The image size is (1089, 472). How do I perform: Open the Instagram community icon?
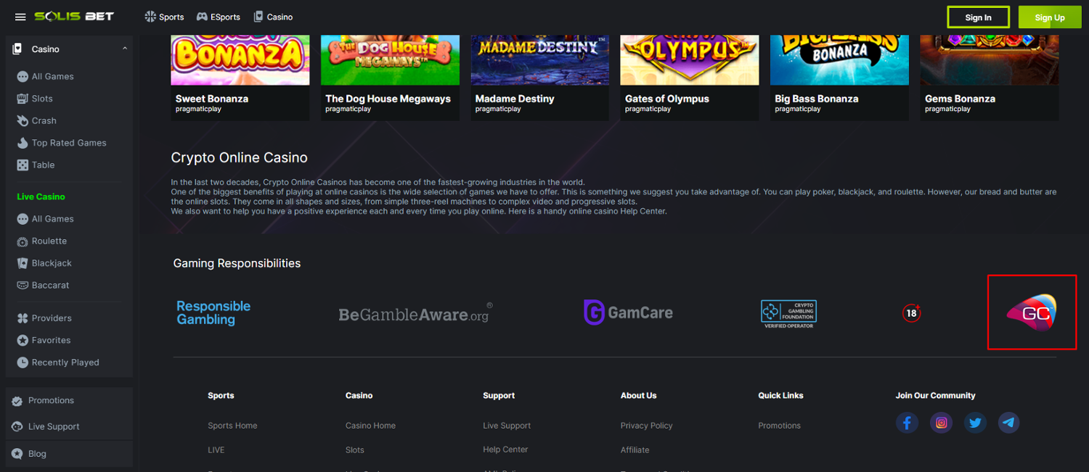coord(941,423)
